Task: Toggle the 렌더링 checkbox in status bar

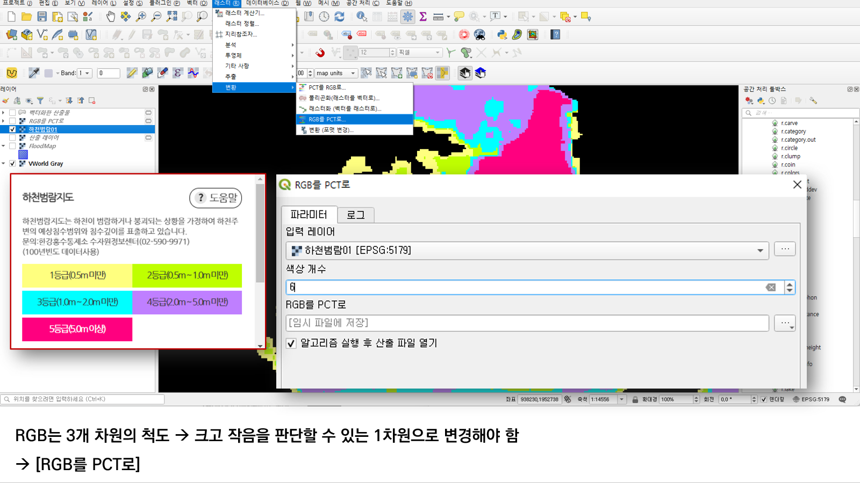Action: [x=763, y=399]
